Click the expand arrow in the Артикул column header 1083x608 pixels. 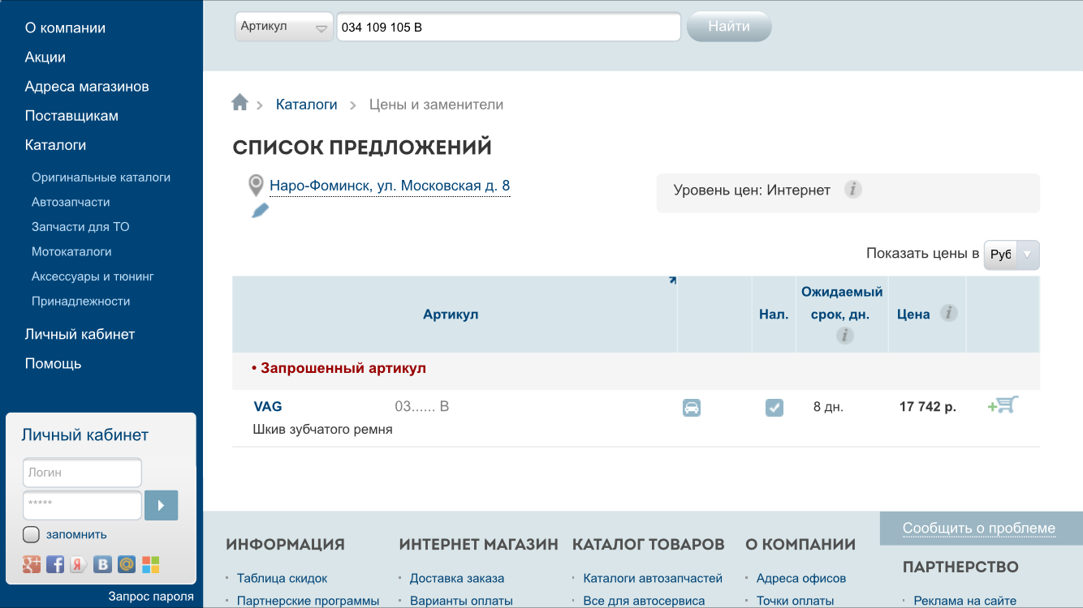(x=671, y=281)
